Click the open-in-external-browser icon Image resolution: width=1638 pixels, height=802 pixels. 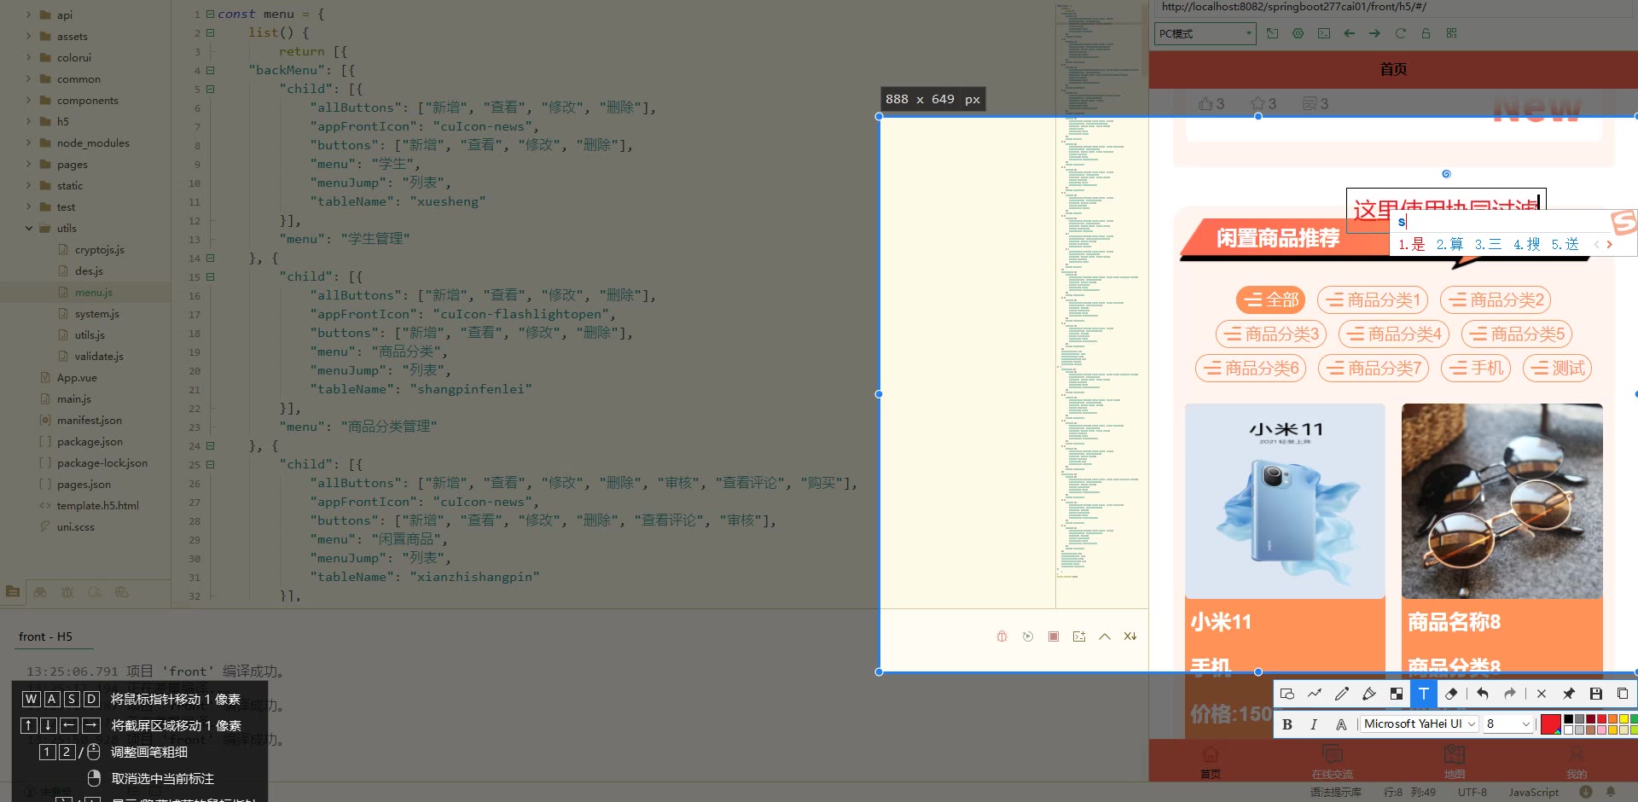(x=1272, y=33)
